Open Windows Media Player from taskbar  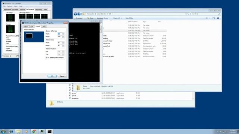[x=26, y=131]
